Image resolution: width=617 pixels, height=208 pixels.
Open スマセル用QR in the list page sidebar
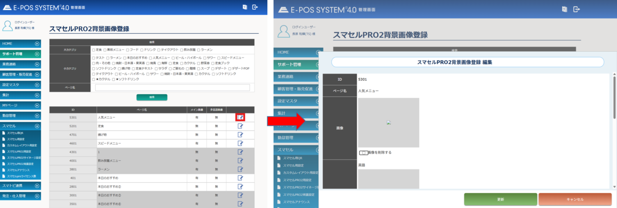point(15,133)
